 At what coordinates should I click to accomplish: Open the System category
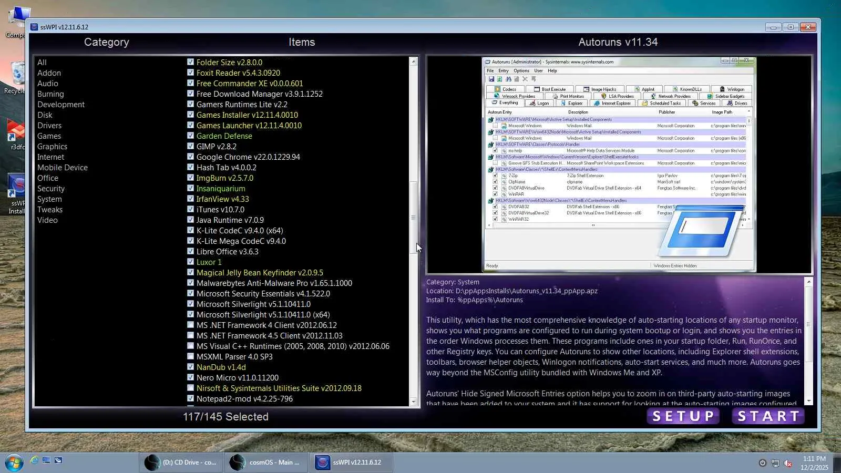49,199
